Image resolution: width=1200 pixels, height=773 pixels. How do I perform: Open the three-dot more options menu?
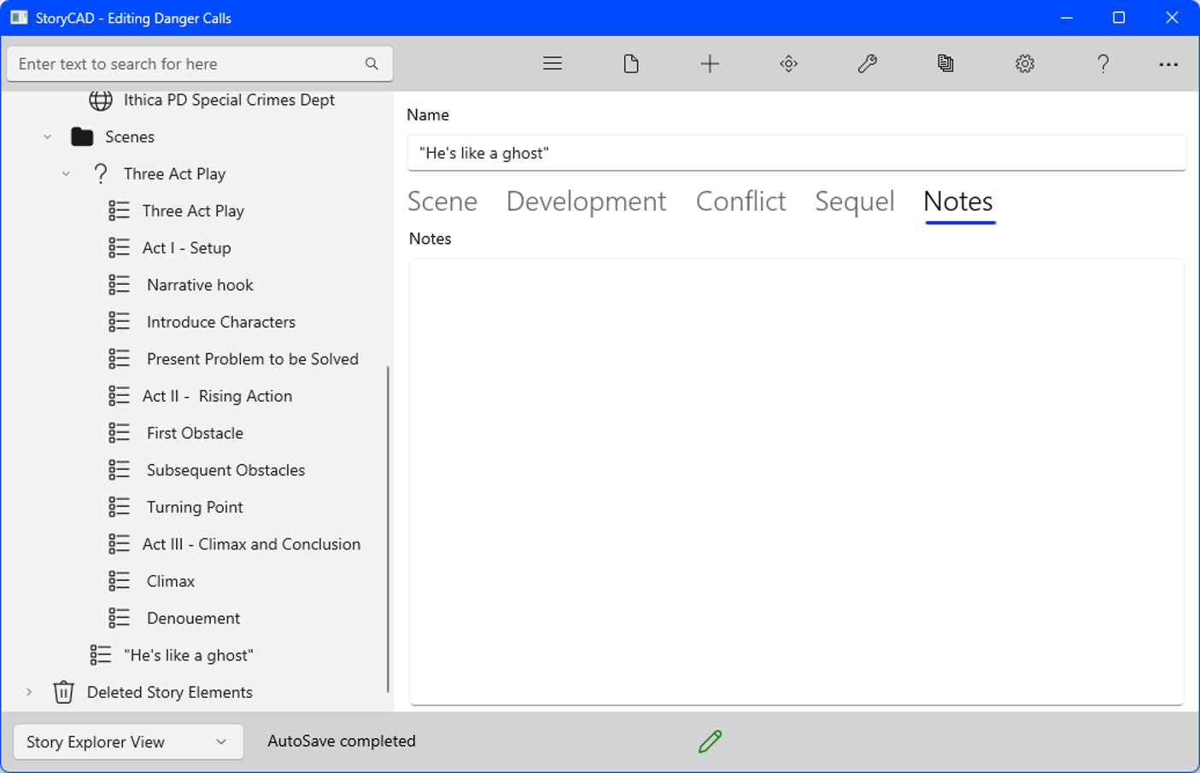[x=1168, y=64]
